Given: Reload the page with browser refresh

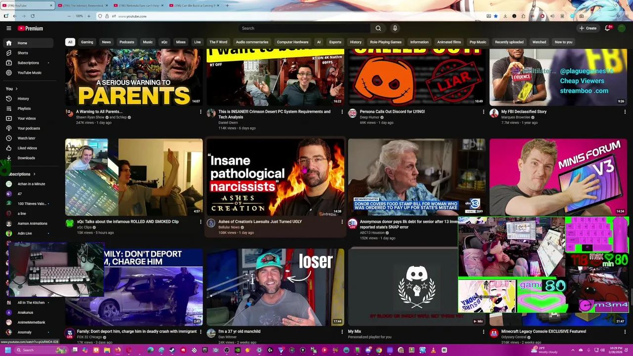Looking at the screenshot, I should click(x=33, y=16).
